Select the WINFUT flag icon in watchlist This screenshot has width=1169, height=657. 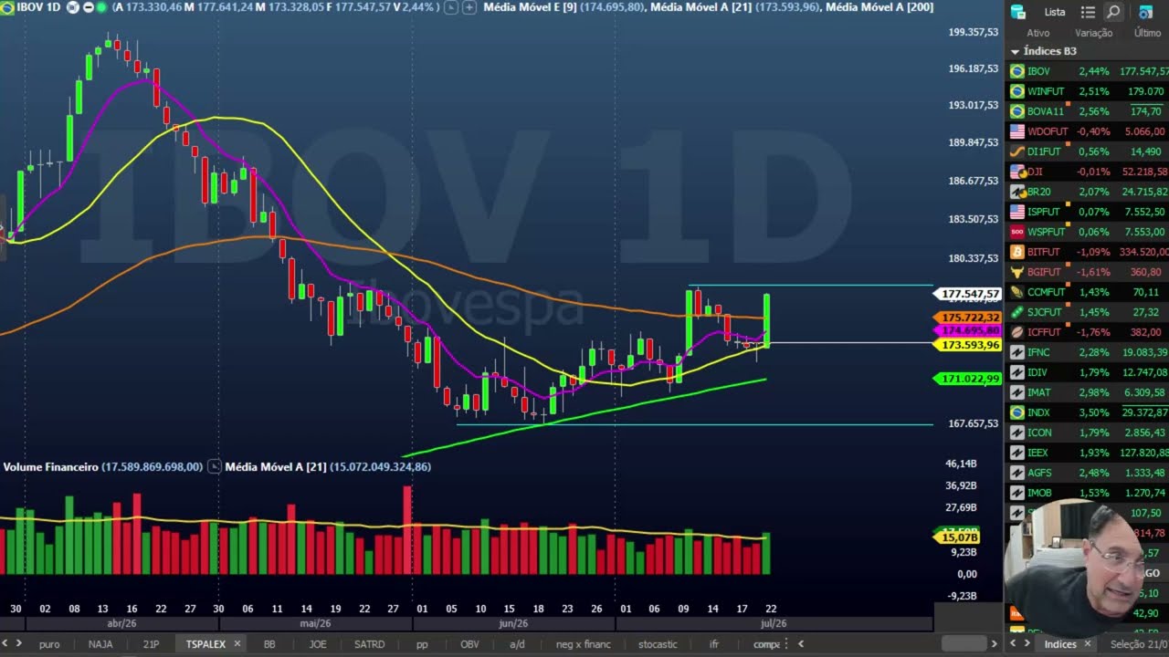1017,91
